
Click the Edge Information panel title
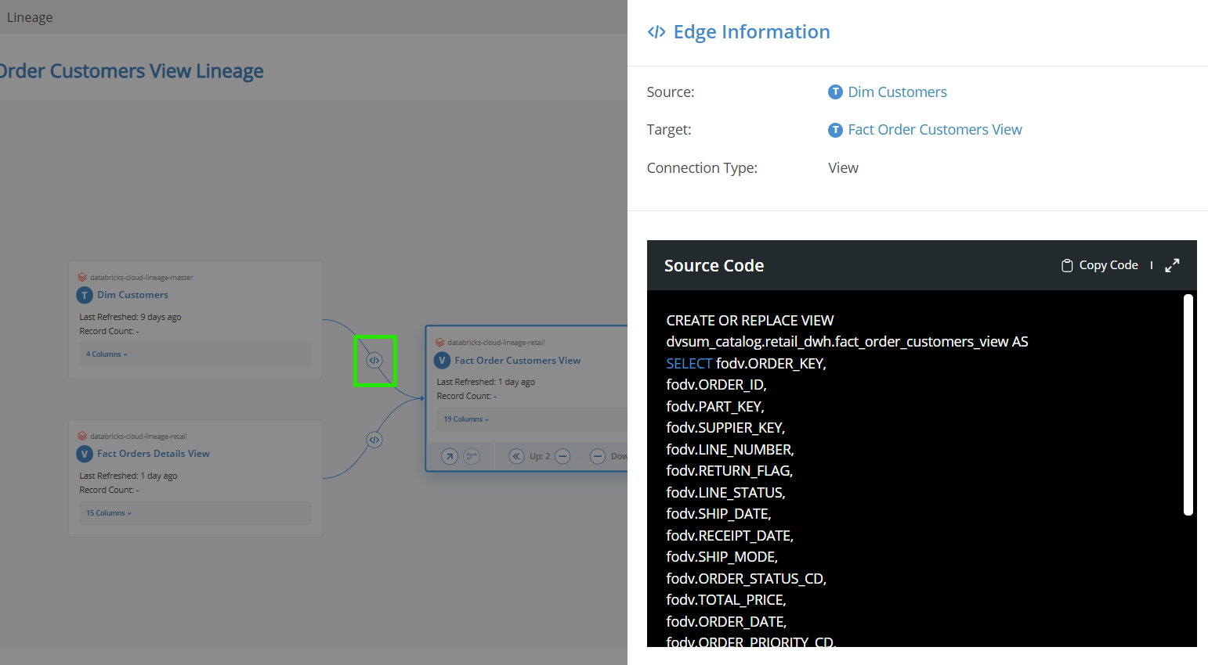point(751,32)
